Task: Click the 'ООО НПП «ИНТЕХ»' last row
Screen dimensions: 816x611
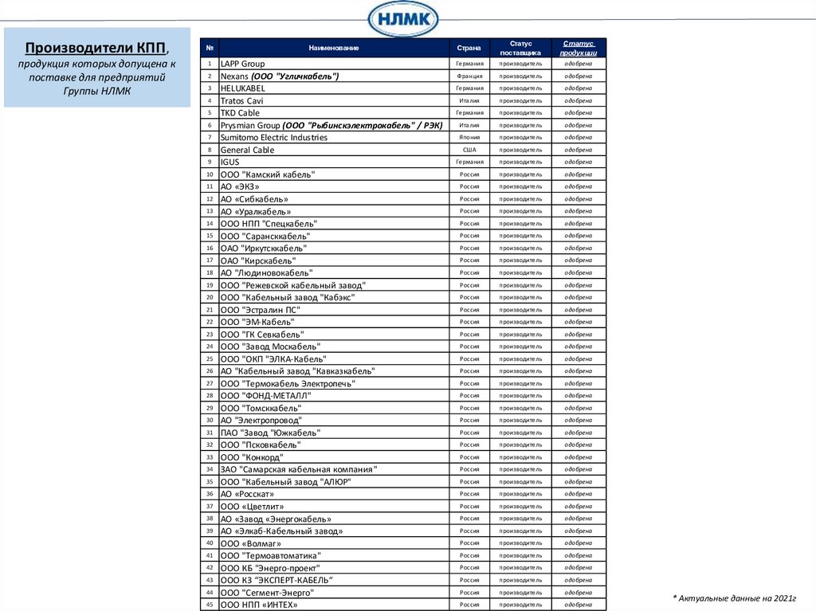Action: tap(259, 605)
